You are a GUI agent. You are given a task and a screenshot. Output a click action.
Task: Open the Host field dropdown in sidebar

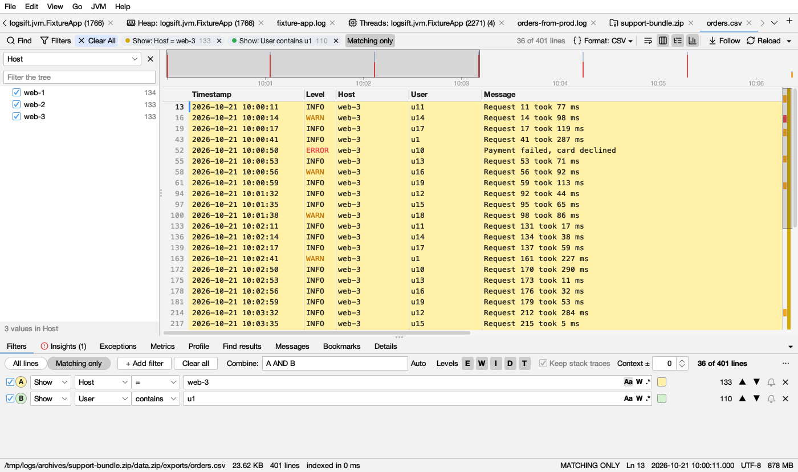coord(72,59)
